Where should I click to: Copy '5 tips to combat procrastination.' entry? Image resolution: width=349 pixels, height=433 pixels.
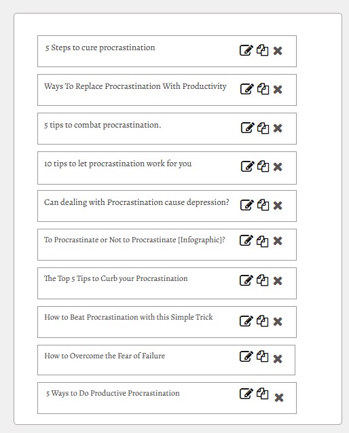pyautogui.click(x=263, y=128)
